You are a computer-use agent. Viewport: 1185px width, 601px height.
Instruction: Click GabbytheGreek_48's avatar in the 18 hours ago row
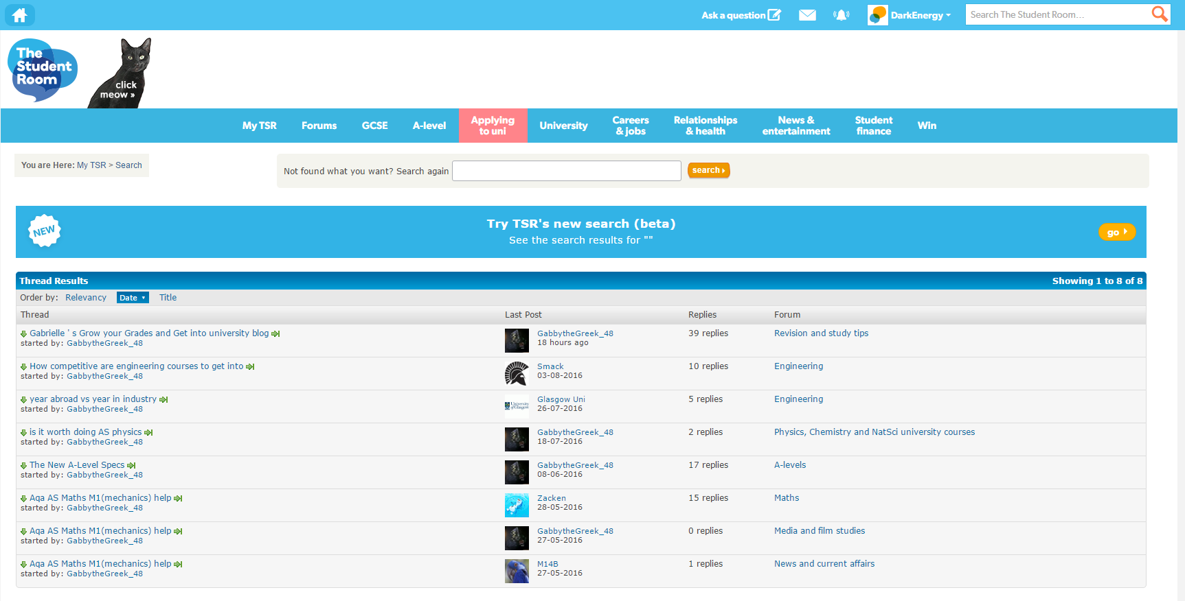[x=517, y=340]
